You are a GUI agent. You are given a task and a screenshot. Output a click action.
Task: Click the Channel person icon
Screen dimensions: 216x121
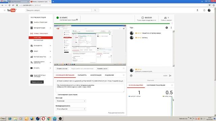[31, 51]
